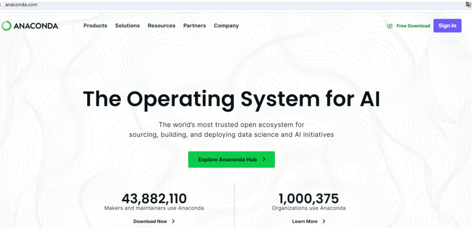Click the Free Download link

point(413,26)
